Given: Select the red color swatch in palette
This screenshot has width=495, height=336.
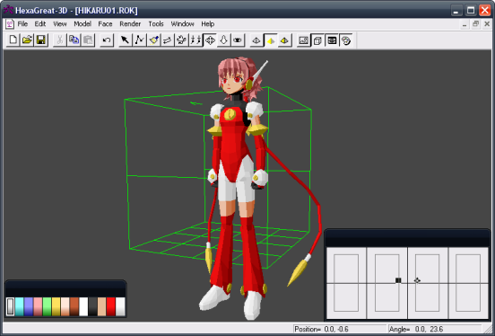Looking at the screenshot, I should [x=111, y=306].
